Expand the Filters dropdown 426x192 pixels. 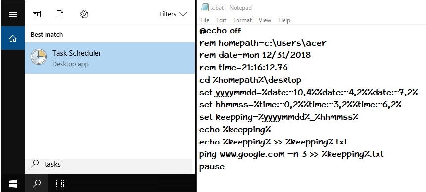pyautogui.click(x=173, y=14)
